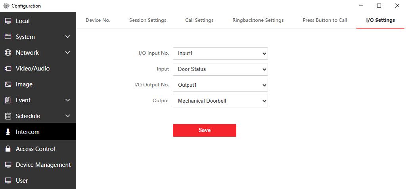Click the Access Control lock icon
This screenshot has height=189, width=406.
click(8, 149)
